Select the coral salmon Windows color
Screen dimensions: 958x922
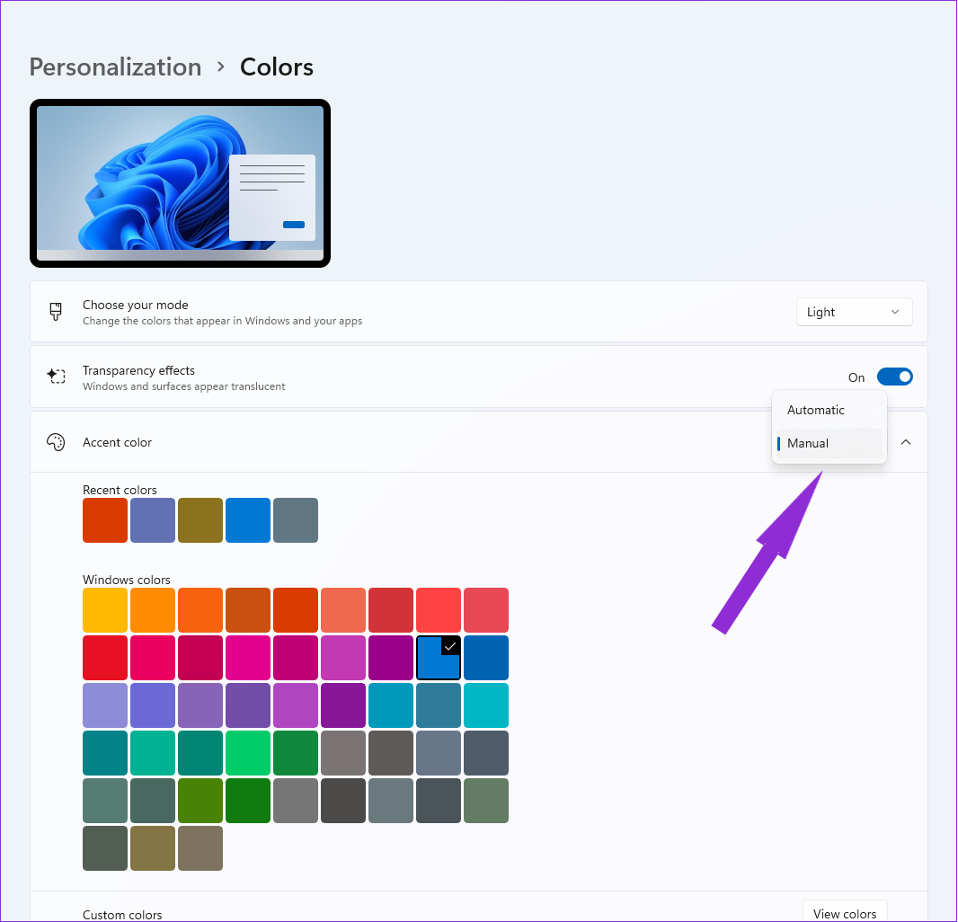click(343, 610)
